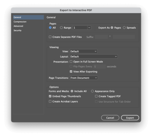This screenshot has height=137, width=152.
Task: Open the Layout dropdown
Action: [x=94, y=56]
